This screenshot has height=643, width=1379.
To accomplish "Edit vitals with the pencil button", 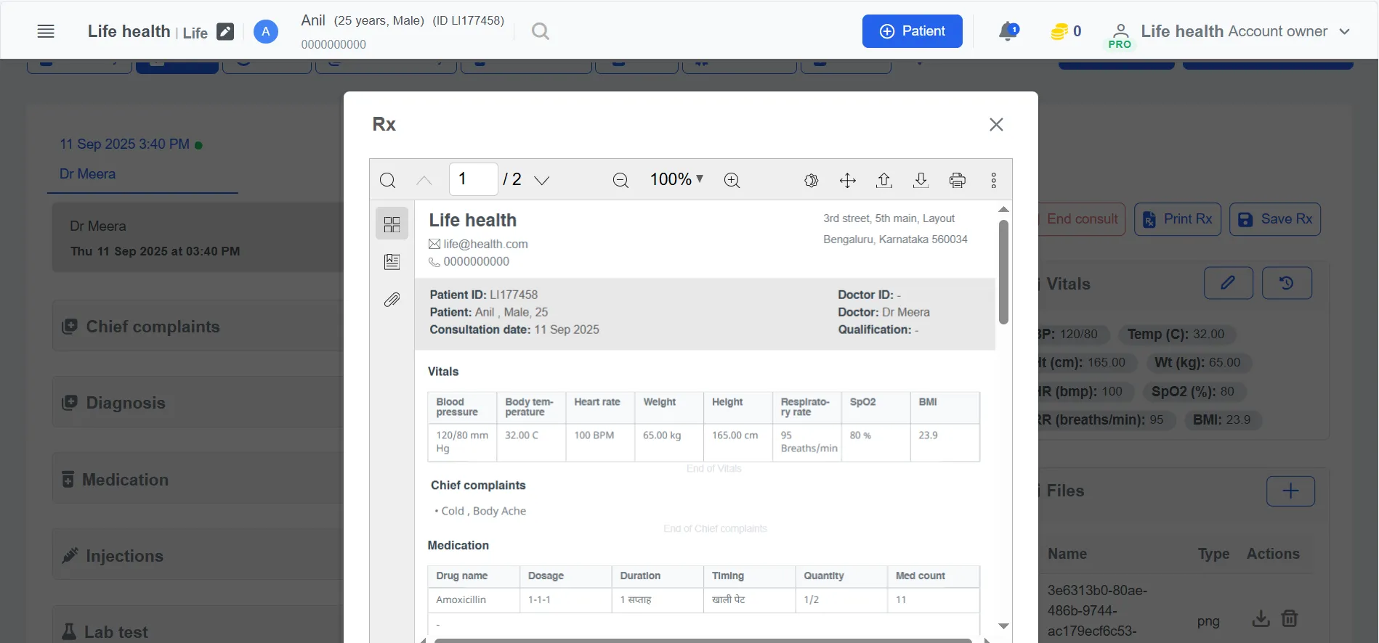I will (x=1229, y=283).
